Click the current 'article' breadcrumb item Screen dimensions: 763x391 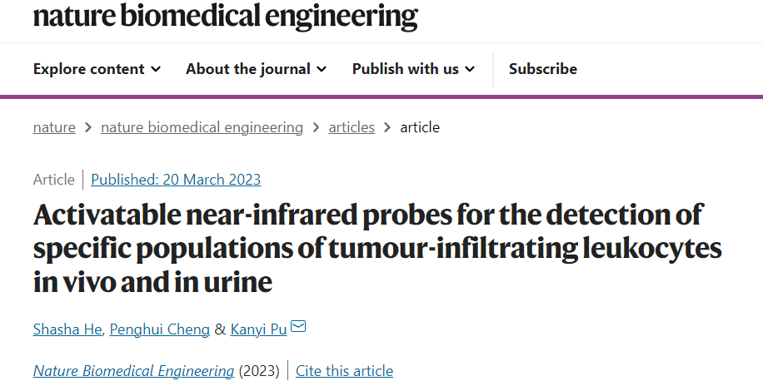click(x=420, y=127)
